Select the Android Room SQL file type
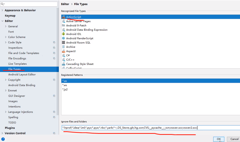This screenshot has width=240, height=142. pyautogui.click(x=151, y=43)
